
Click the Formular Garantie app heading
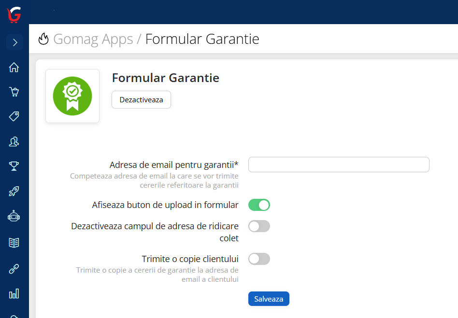[166, 78]
